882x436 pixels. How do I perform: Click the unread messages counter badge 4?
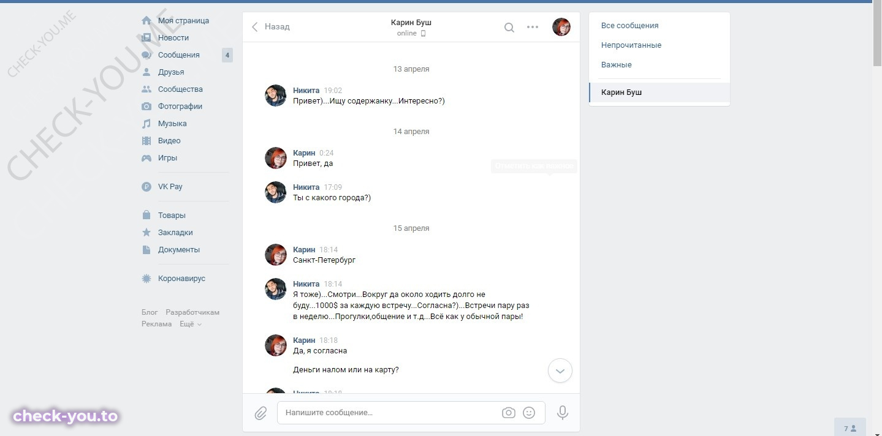coord(227,55)
